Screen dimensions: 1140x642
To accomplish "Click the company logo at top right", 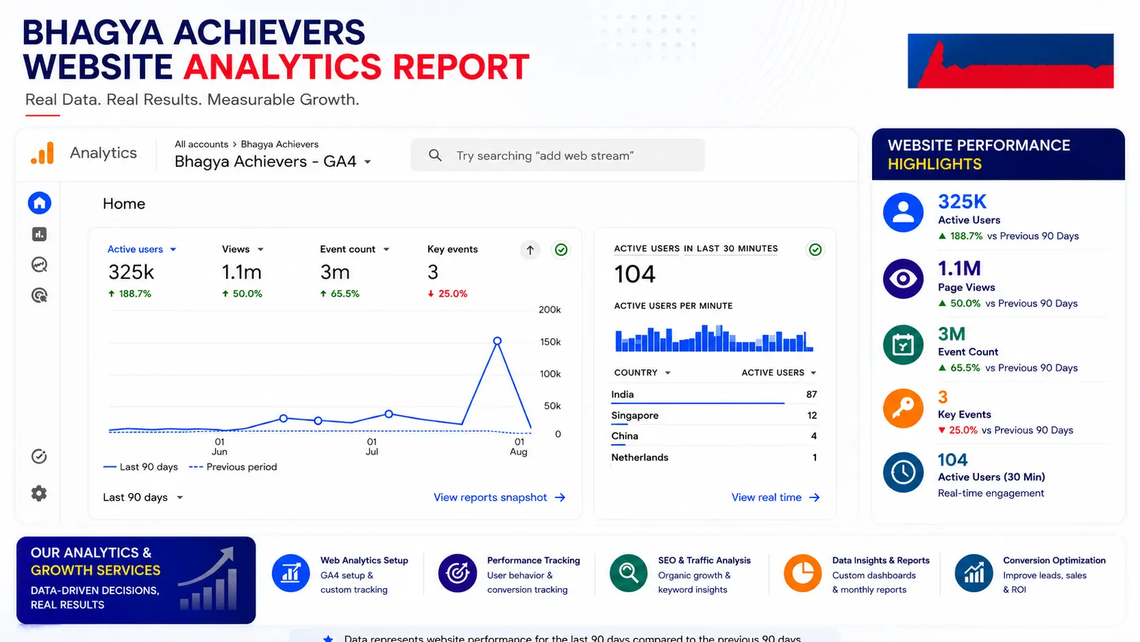I will click(x=1010, y=61).
